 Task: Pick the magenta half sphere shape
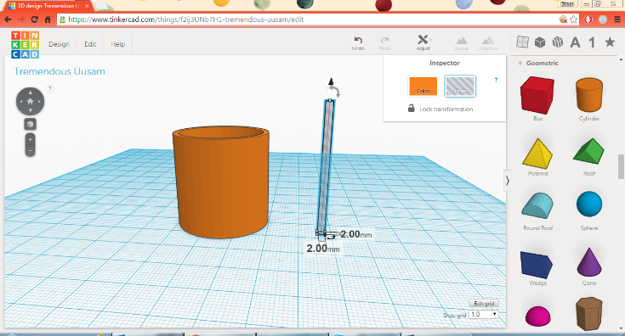coord(537,316)
